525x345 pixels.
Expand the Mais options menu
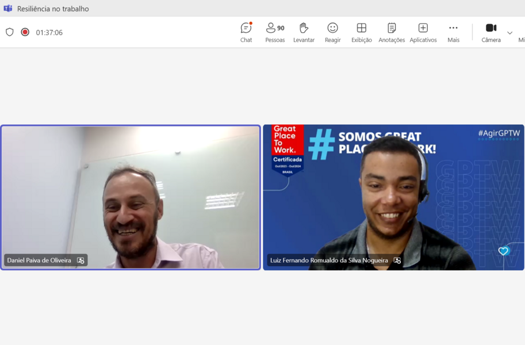pyautogui.click(x=453, y=32)
